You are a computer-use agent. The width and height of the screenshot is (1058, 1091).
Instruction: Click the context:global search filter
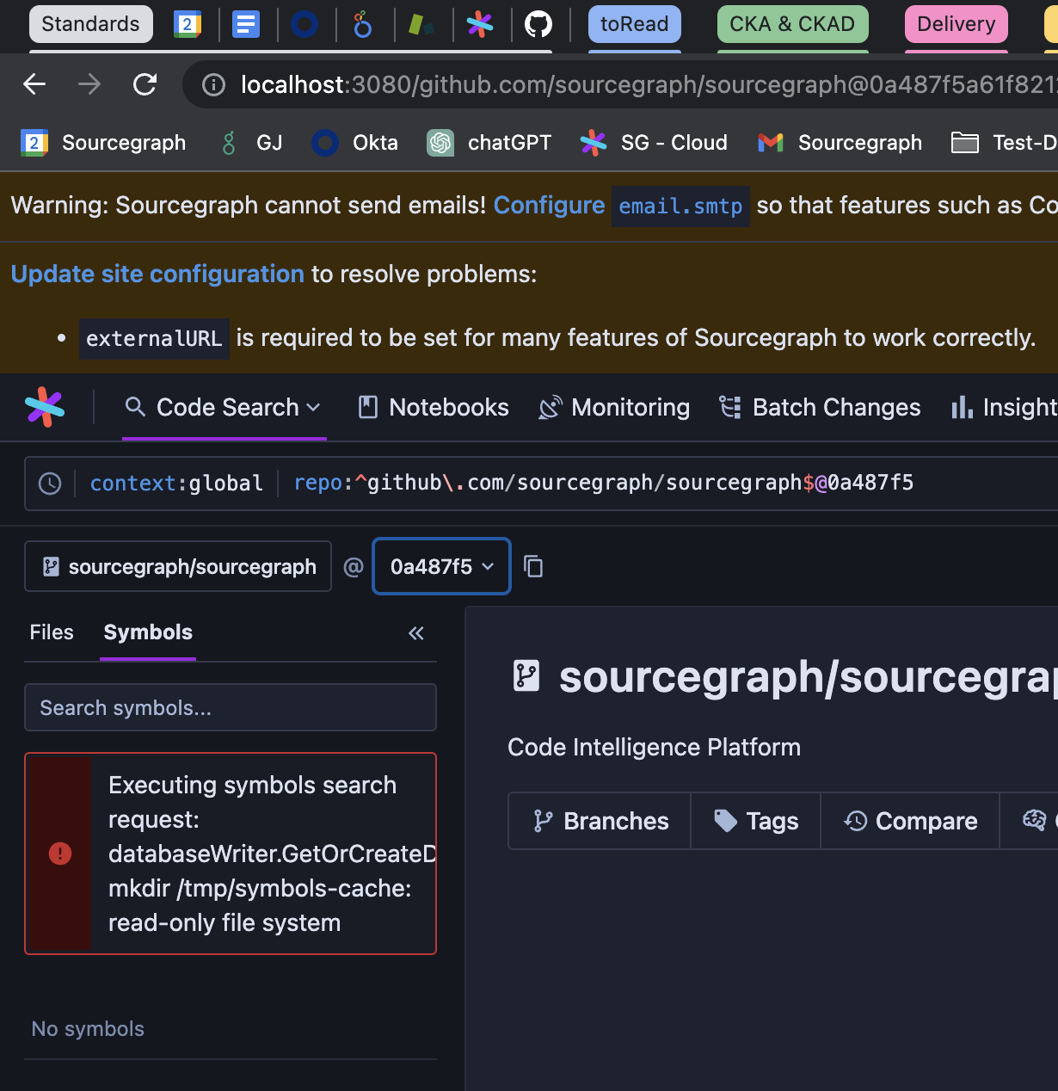pyautogui.click(x=176, y=484)
